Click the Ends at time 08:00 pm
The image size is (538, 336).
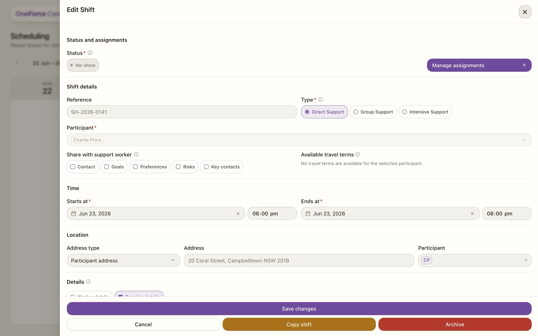[507, 213]
